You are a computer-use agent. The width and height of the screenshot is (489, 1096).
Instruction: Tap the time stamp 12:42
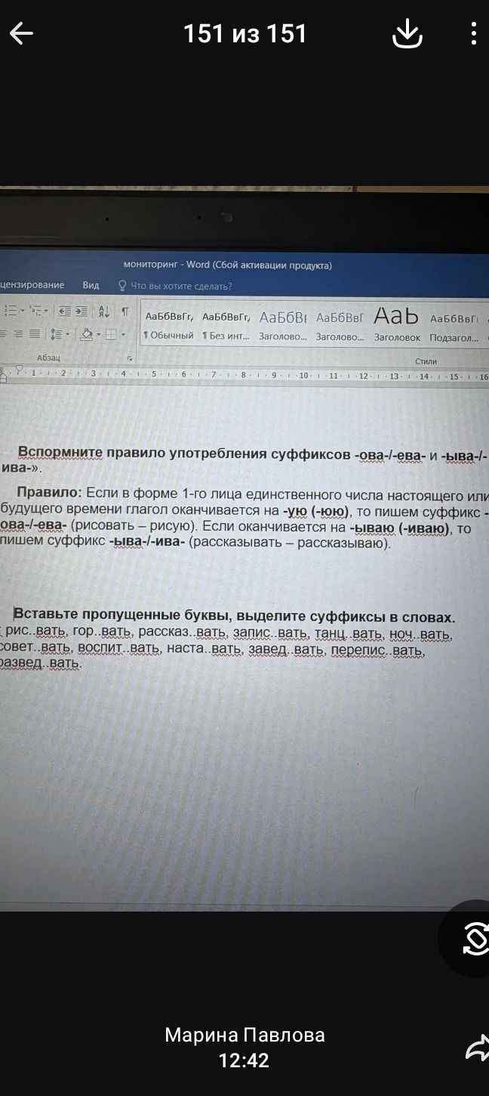[244, 1061]
